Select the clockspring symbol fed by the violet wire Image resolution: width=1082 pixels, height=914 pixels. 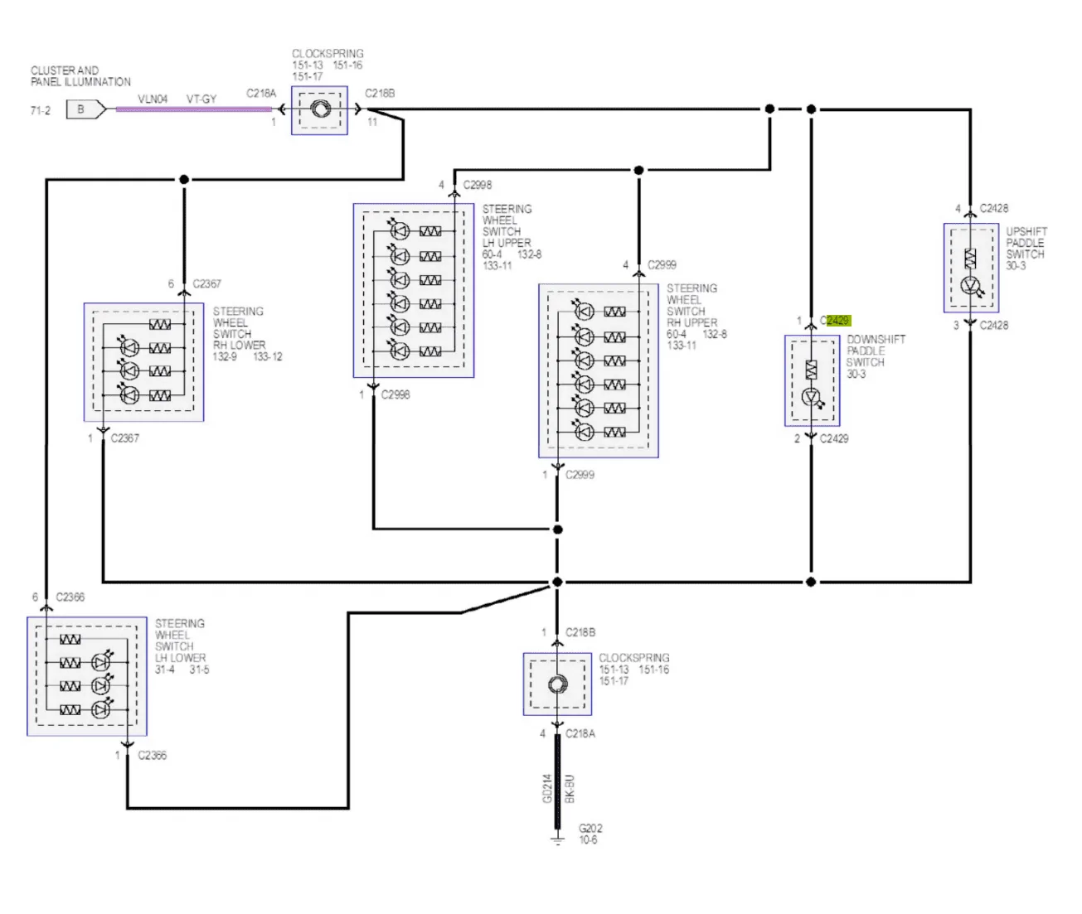(319, 109)
